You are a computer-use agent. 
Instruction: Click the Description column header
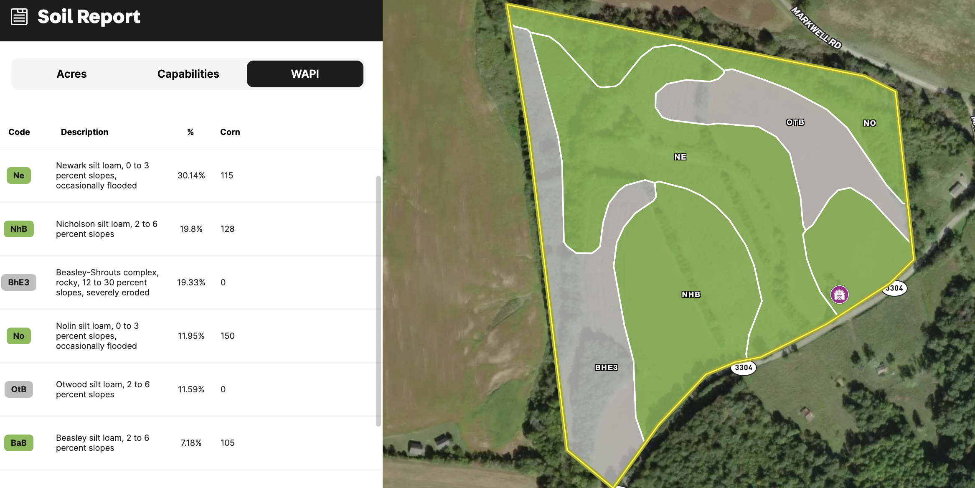85,132
